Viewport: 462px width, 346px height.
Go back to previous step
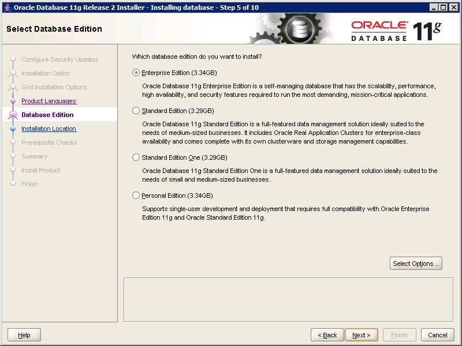[327, 335]
